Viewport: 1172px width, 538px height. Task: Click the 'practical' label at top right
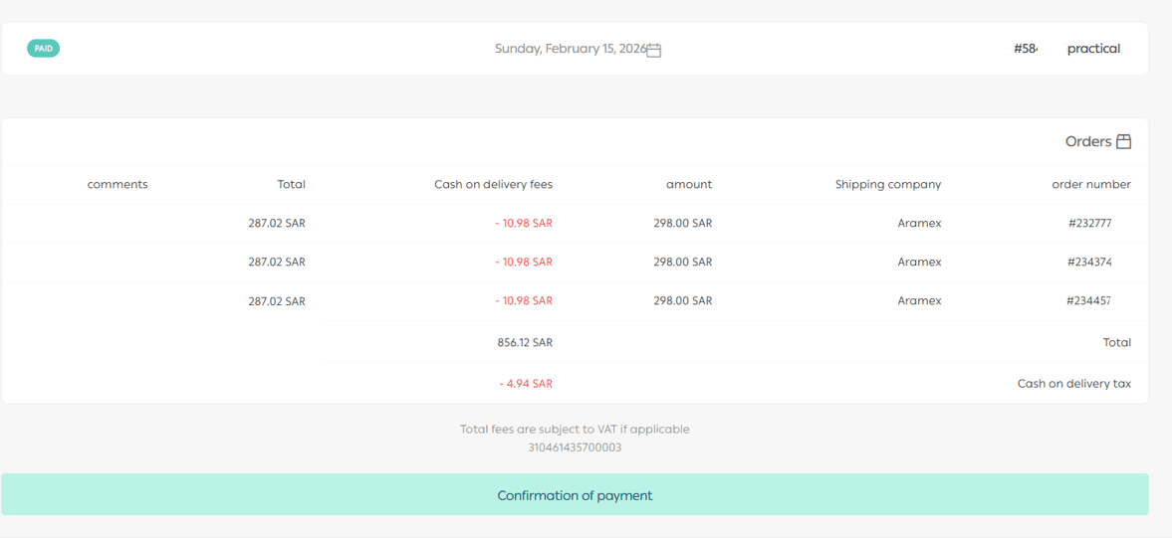coord(1093,49)
